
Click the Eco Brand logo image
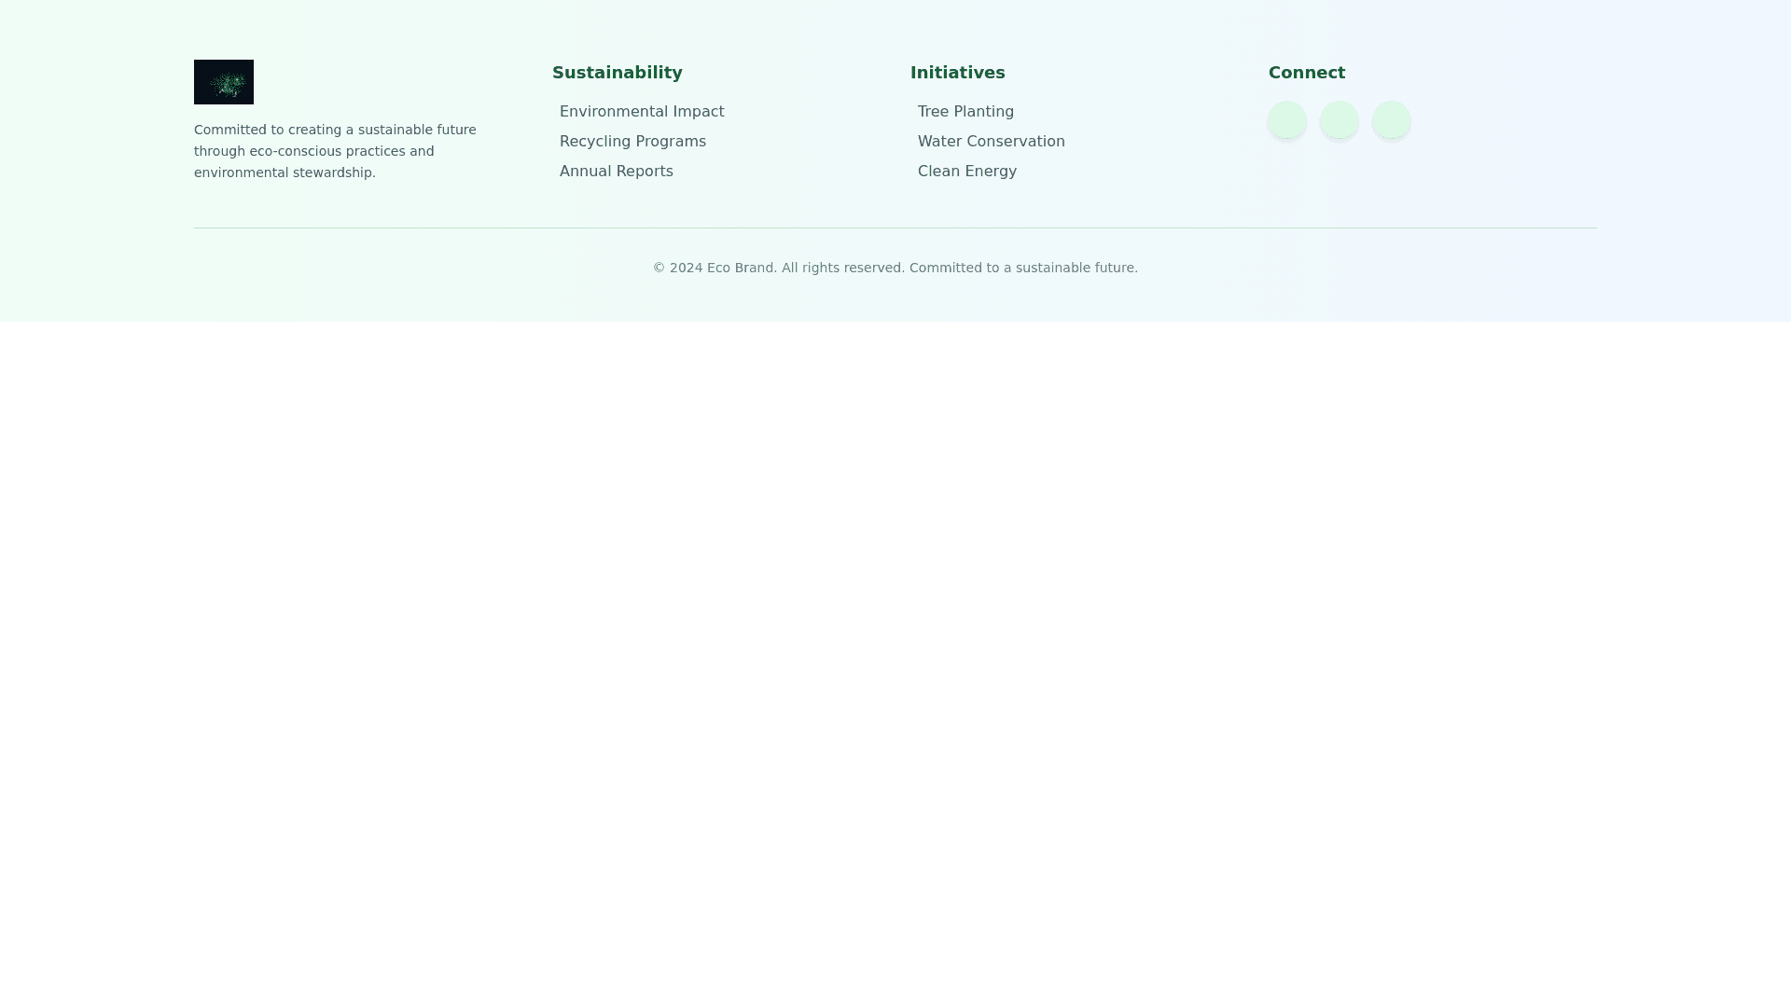pyautogui.click(x=224, y=82)
